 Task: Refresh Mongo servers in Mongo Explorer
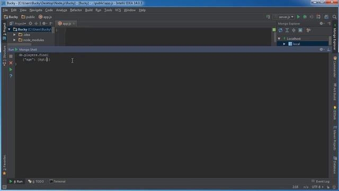[x=280, y=30]
